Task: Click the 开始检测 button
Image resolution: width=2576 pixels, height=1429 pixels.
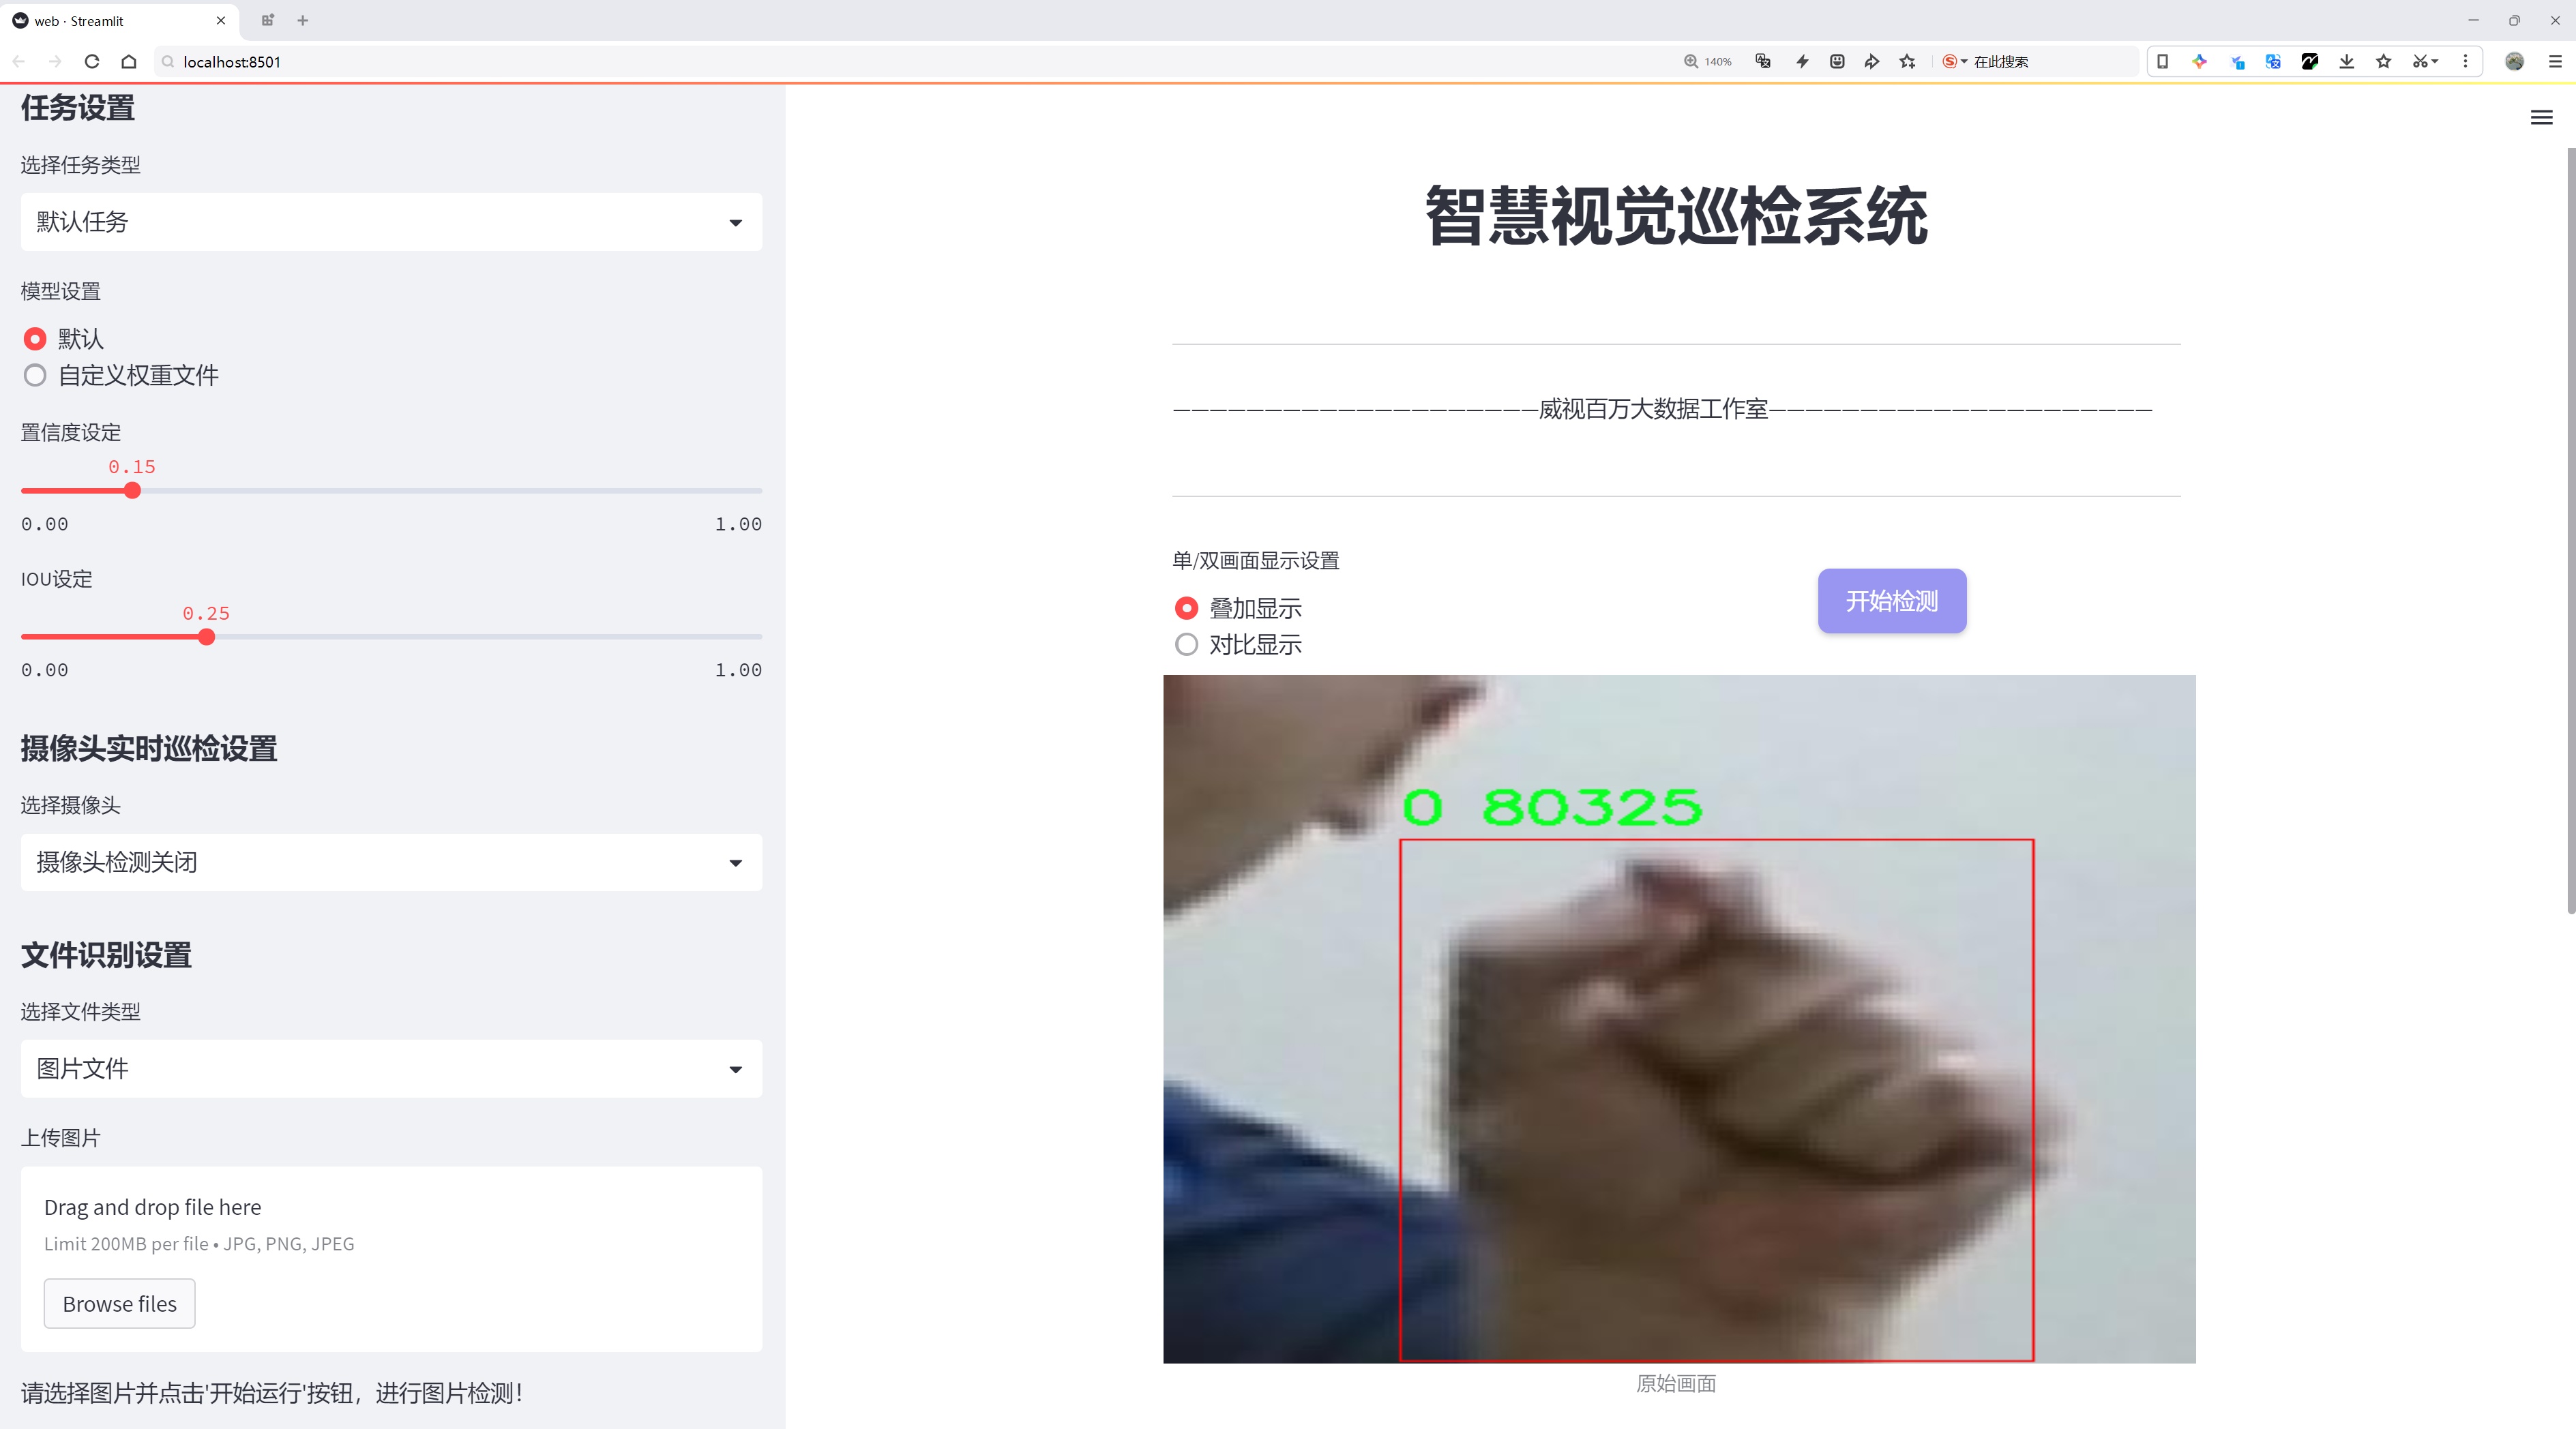Action: (1892, 601)
